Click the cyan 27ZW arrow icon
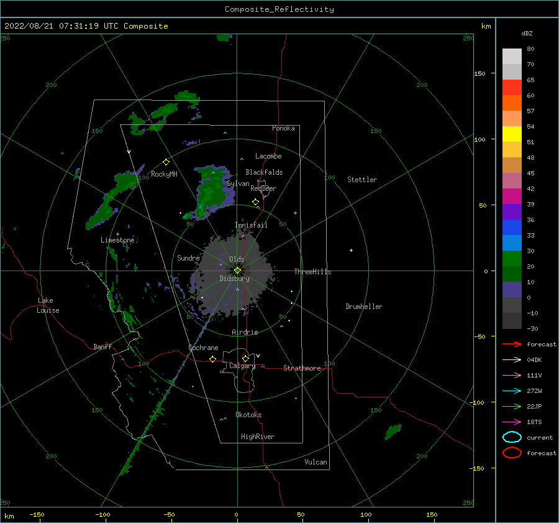 (512, 391)
